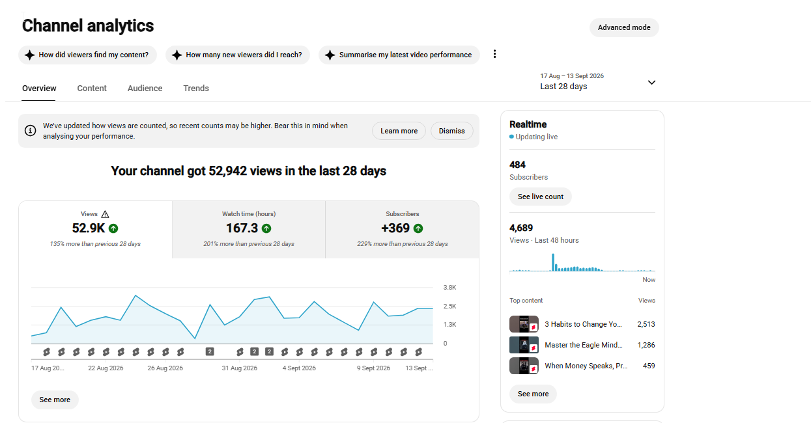811x423 pixels.
Task: Click the green up arrow beside 167.3 watch time
Action: click(266, 228)
